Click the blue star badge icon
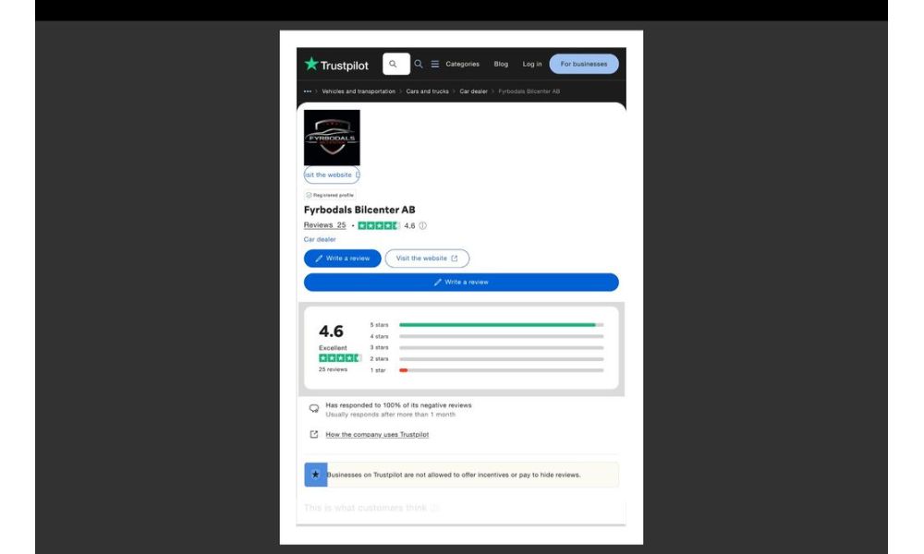 click(x=315, y=475)
